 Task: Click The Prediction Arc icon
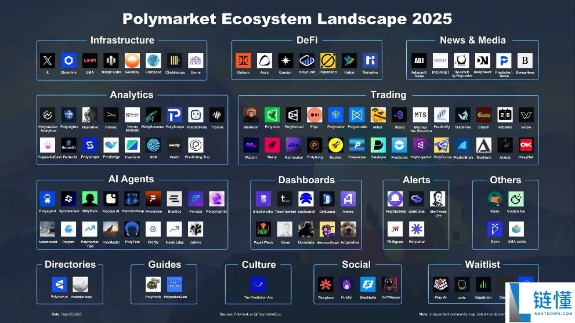click(258, 285)
